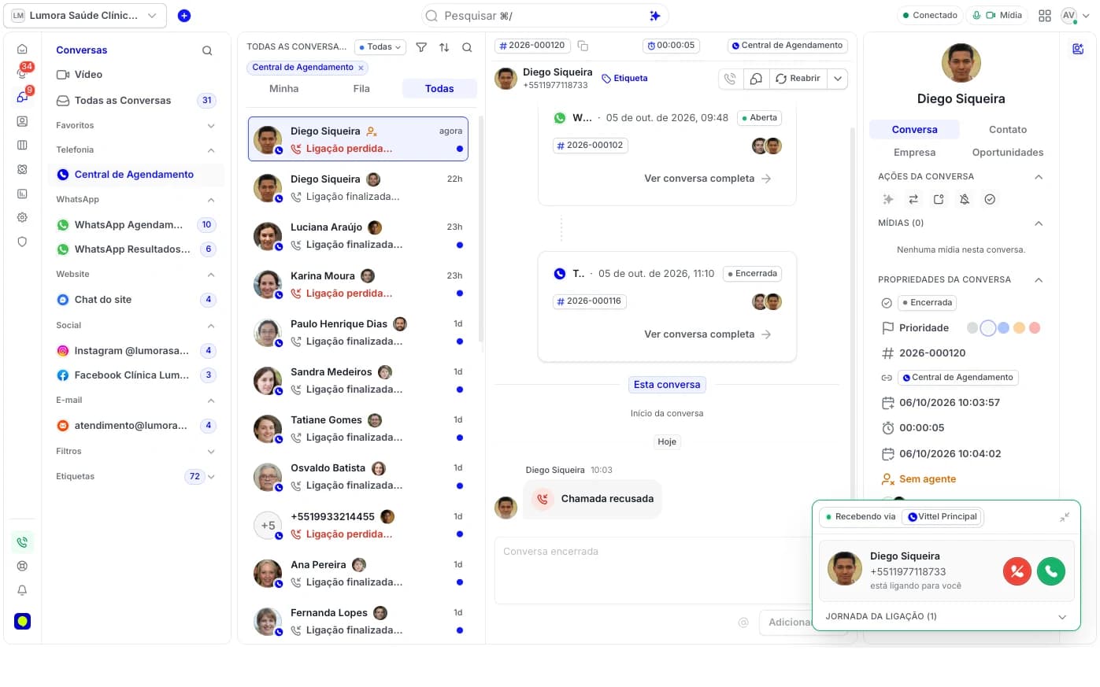1100x687 pixels.
Task: Click the transfer arrows icon in conversation actions
Action: [913, 199]
